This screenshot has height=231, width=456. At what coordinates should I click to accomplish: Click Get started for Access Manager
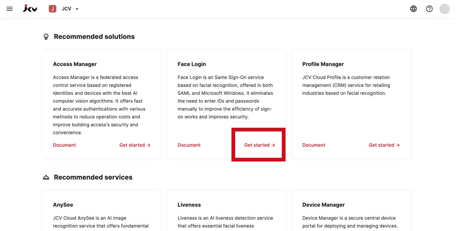(135, 145)
